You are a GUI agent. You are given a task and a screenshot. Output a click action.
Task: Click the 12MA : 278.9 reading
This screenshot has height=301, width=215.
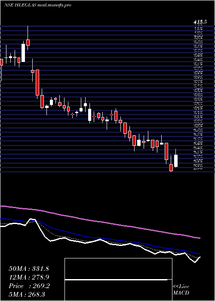coord(29,277)
